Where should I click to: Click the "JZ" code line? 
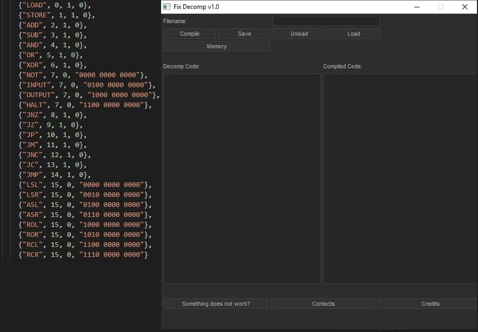click(51, 125)
